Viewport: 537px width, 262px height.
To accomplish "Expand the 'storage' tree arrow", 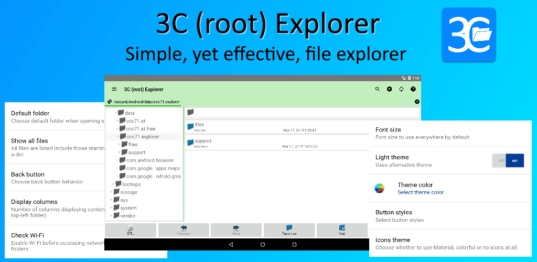I will point(112,192).
